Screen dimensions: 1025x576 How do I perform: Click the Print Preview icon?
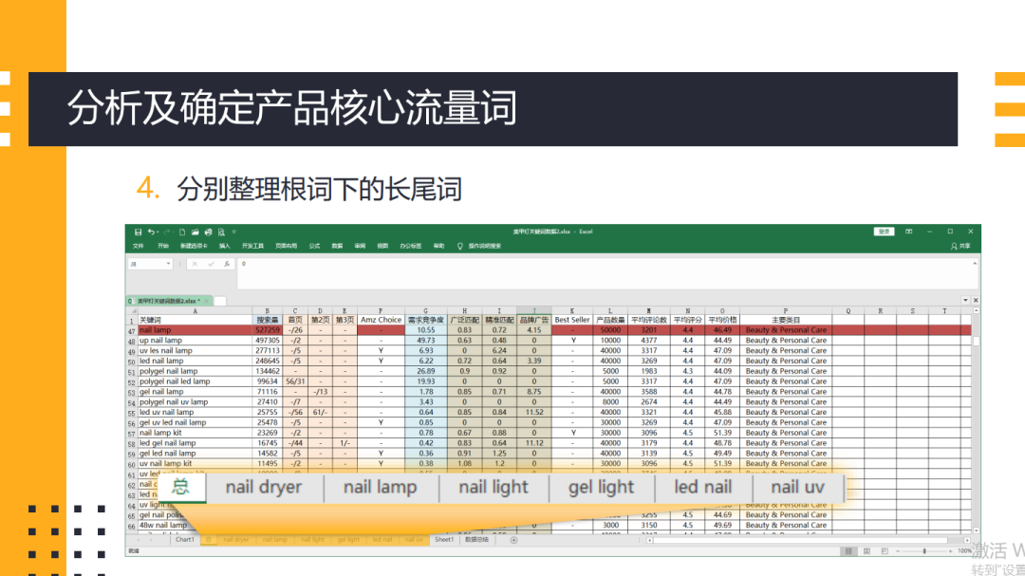[x=220, y=231]
